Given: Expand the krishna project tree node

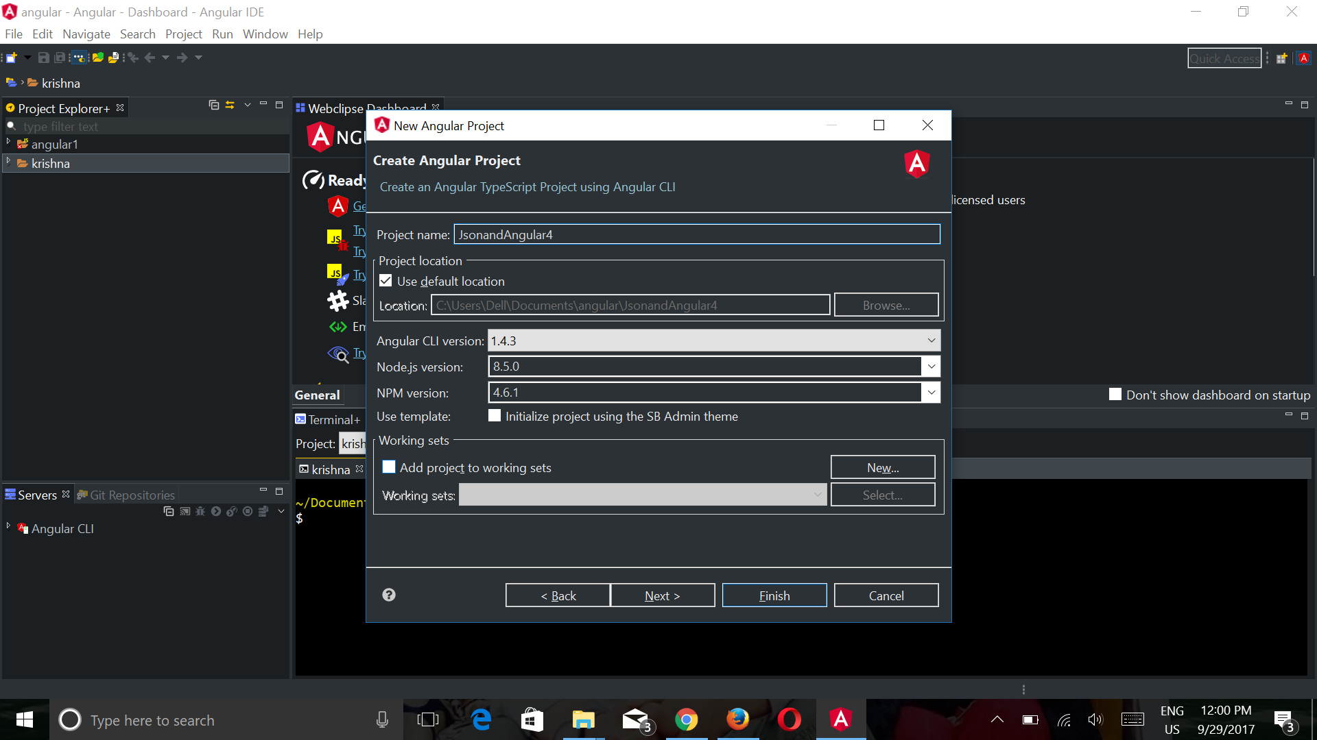Looking at the screenshot, I should (8, 161).
